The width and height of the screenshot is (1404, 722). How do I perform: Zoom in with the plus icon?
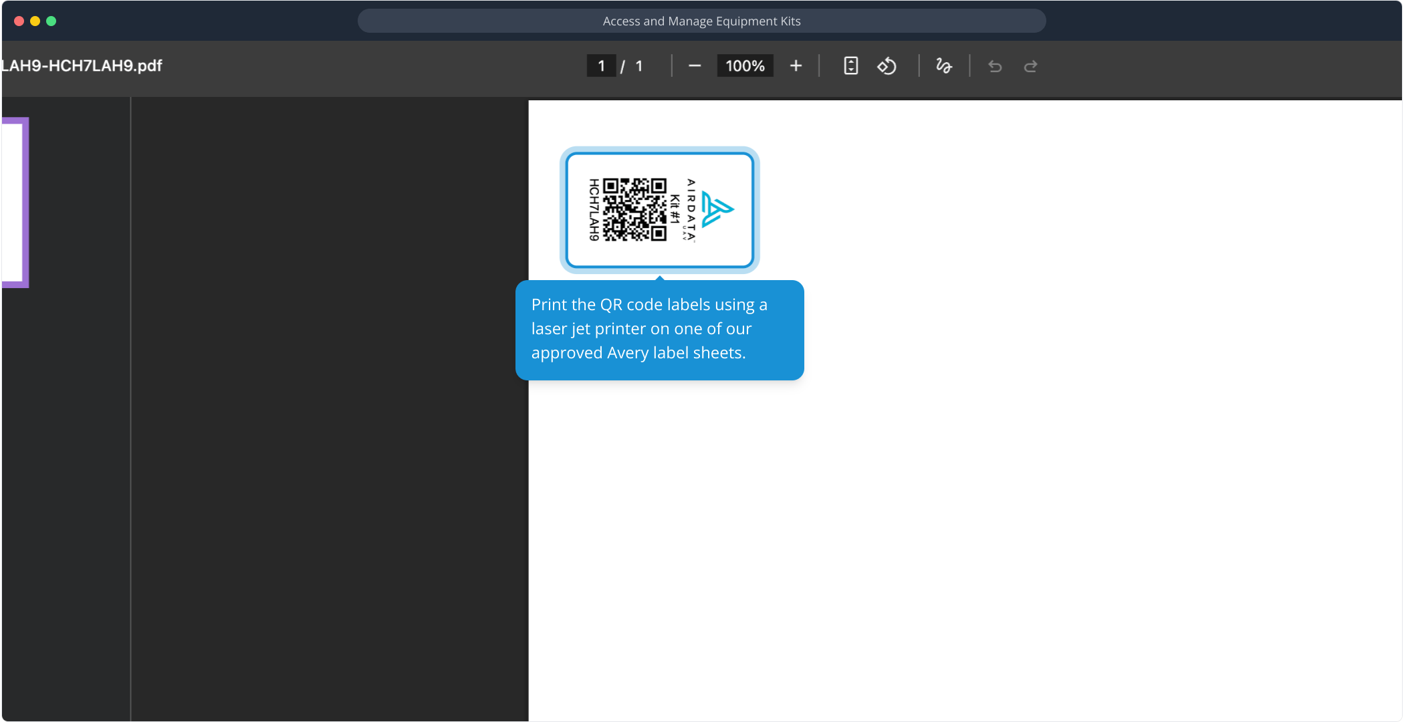[x=796, y=66]
